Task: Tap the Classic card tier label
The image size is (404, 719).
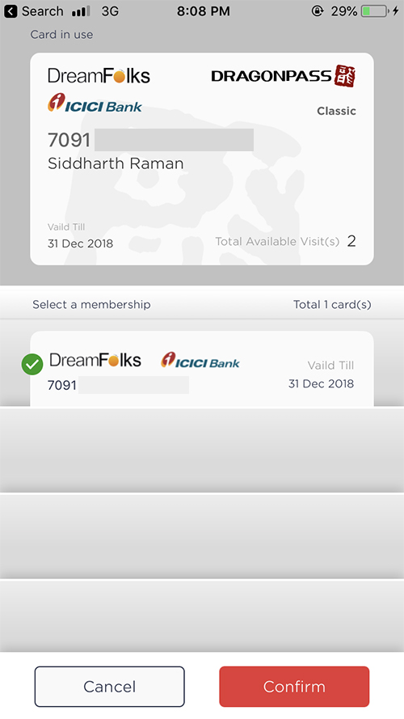Action: point(336,111)
